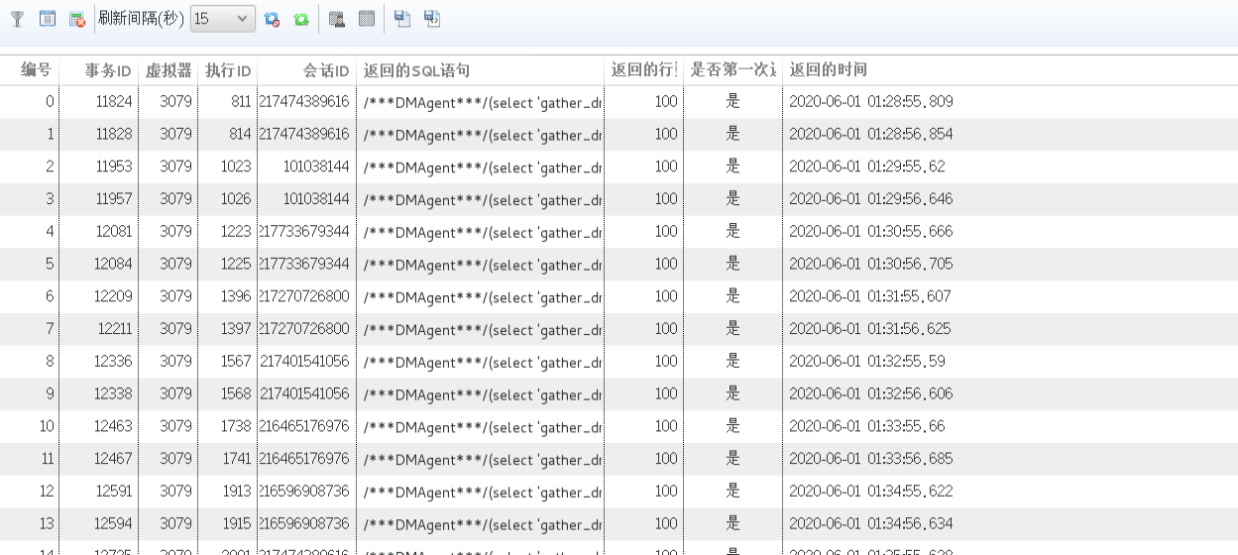The width and height of the screenshot is (1238, 555).
Task: Select row number 7 cell
Action: click(51, 329)
